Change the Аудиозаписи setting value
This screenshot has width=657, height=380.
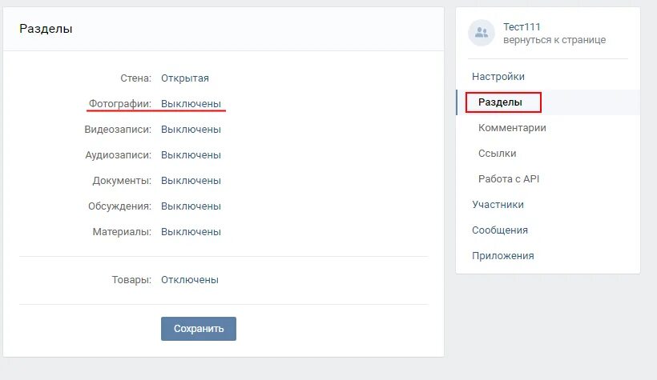191,155
